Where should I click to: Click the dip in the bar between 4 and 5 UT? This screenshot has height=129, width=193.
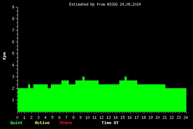(49, 86)
